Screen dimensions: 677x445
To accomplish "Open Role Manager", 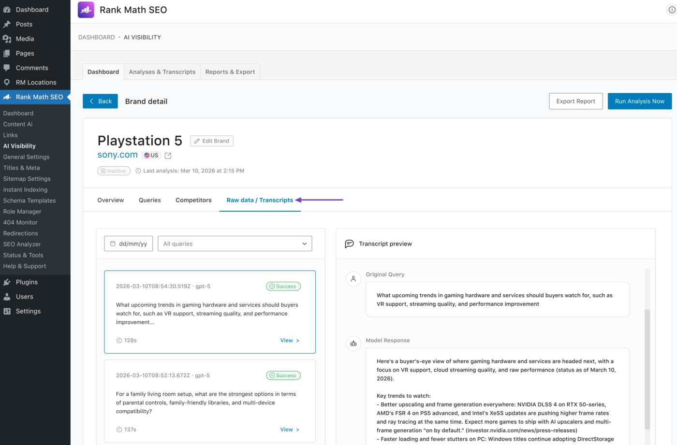I will tap(22, 212).
